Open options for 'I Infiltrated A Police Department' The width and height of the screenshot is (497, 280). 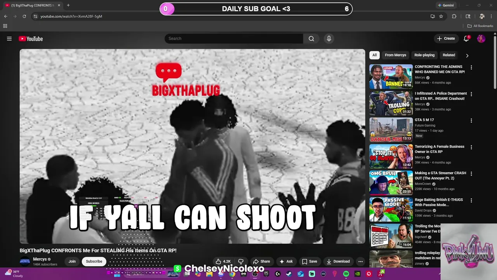tap(471, 94)
